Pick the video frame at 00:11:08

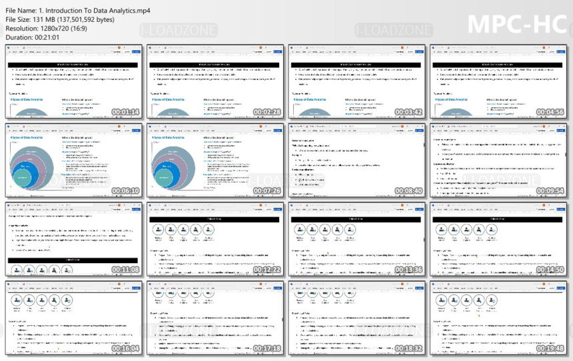pos(73,240)
